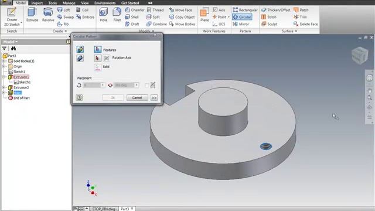
Task: Cancel the Circular Pattern dialog
Action: coord(137,98)
